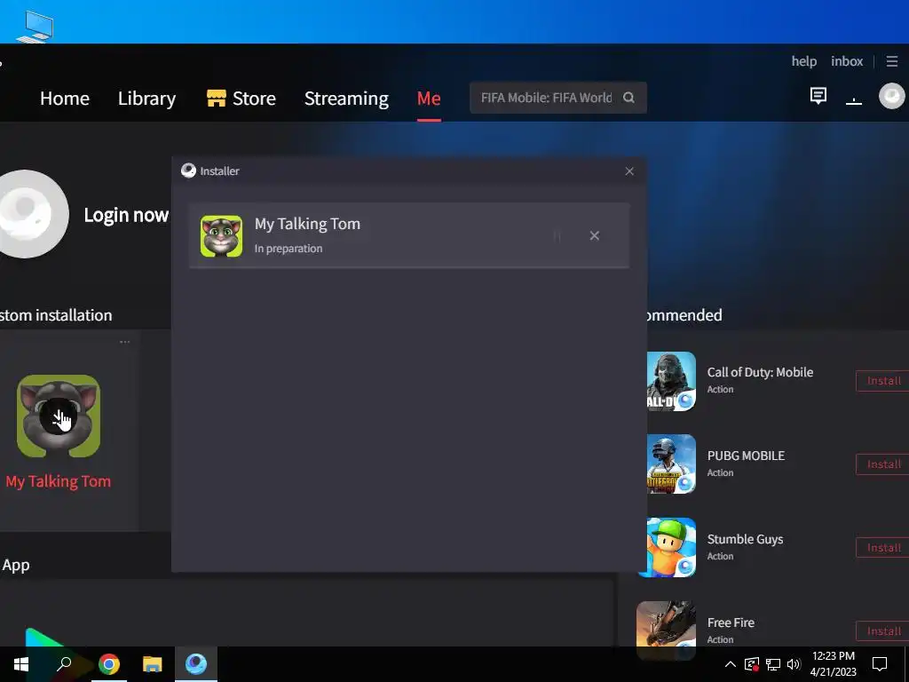Screen dimensions: 909x682
Task: Click the My Talking Tom progress bar
Action: [x=409, y=266]
